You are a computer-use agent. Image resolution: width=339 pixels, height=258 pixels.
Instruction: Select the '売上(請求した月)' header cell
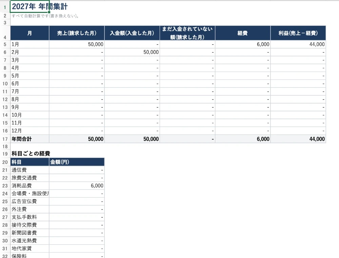(77, 33)
